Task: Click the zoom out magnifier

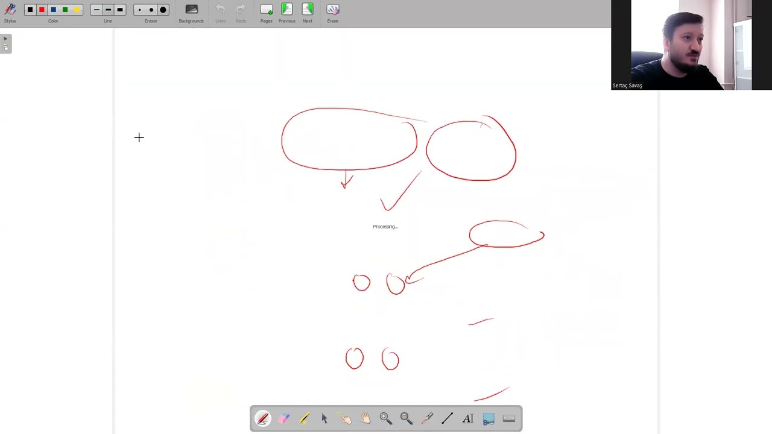Action: [x=407, y=419]
